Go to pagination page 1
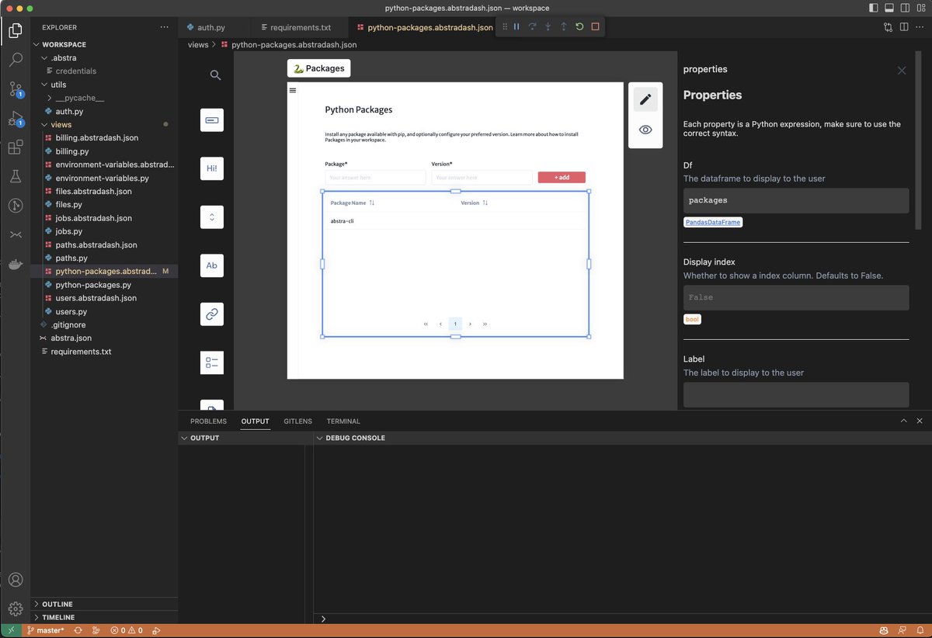932x638 pixels. click(x=456, y=324)
